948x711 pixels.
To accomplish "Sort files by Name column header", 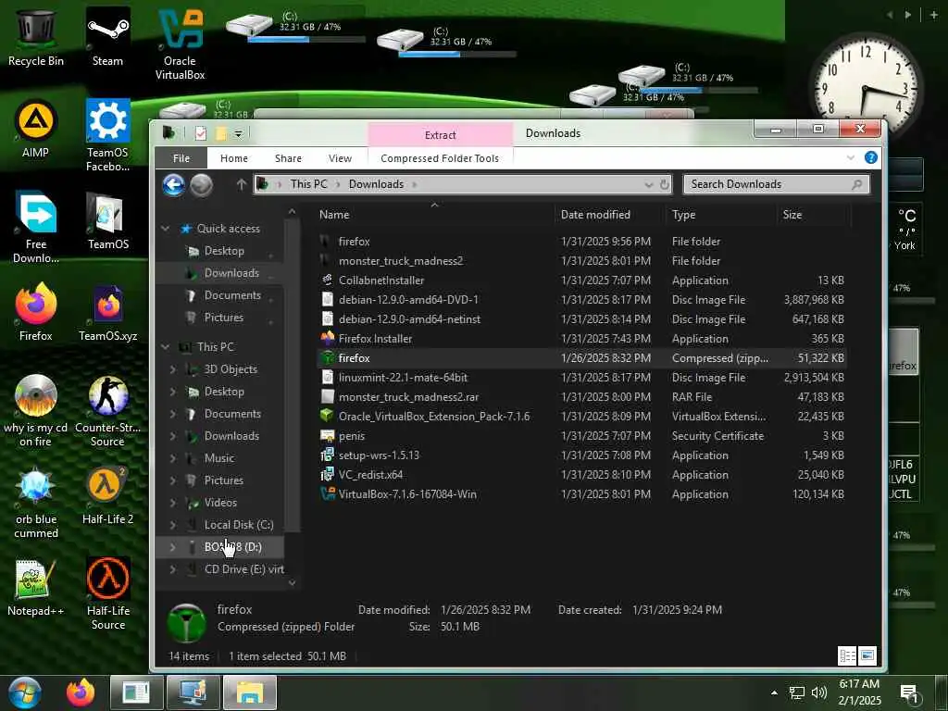I will click(434, 215).
